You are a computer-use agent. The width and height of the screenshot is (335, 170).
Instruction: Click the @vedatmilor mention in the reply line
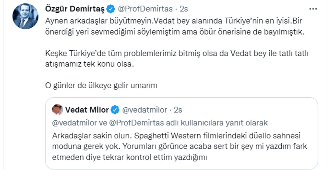(x=74, y=123)
